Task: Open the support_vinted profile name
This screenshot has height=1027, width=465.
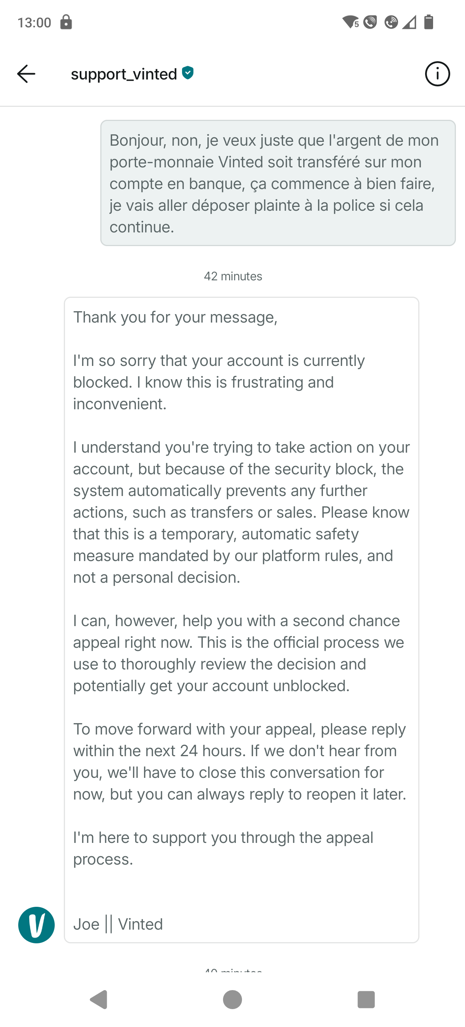Action: pyautogui.click(x=124, y=74)
